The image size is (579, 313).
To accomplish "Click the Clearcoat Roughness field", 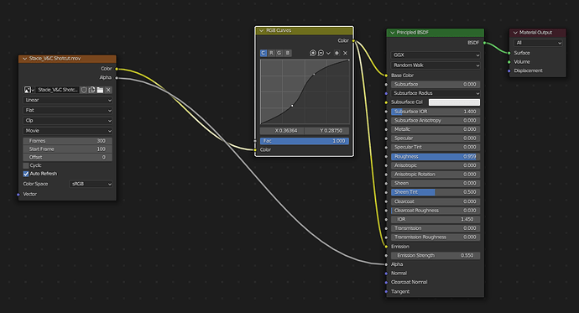I will [x=436, y=211].
